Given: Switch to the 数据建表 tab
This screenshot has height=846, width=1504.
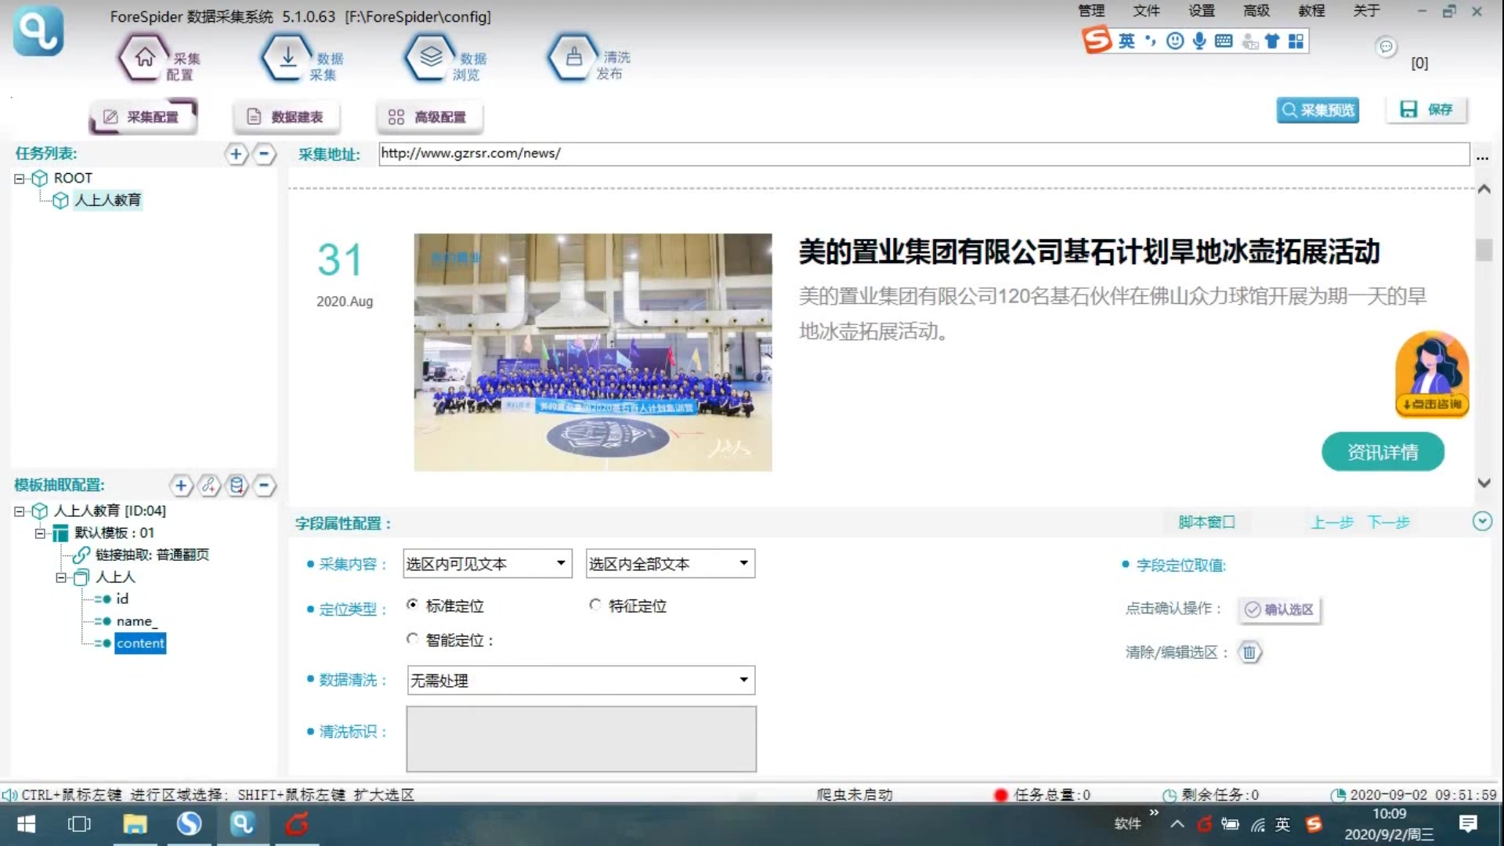Looking at the screenshot, I should [286, 117].
